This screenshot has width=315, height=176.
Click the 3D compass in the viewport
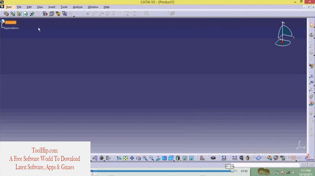tap(284, 34)
